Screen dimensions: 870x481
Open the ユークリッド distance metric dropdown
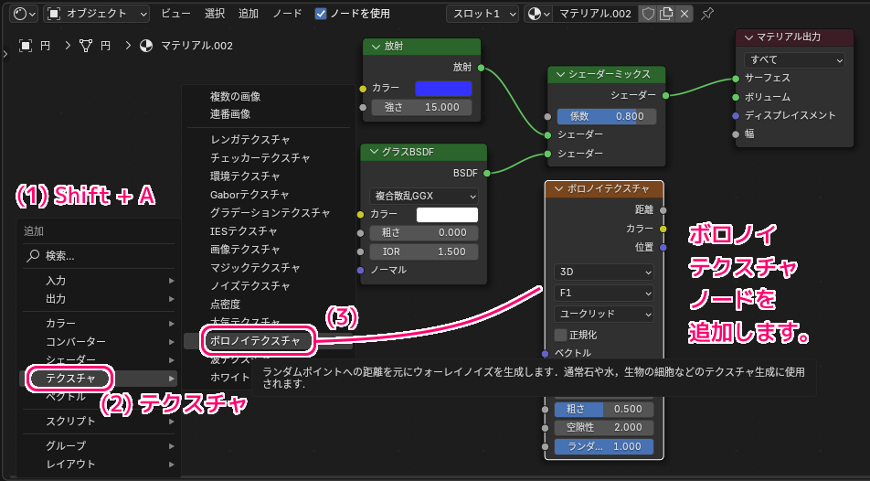[604, 314]
